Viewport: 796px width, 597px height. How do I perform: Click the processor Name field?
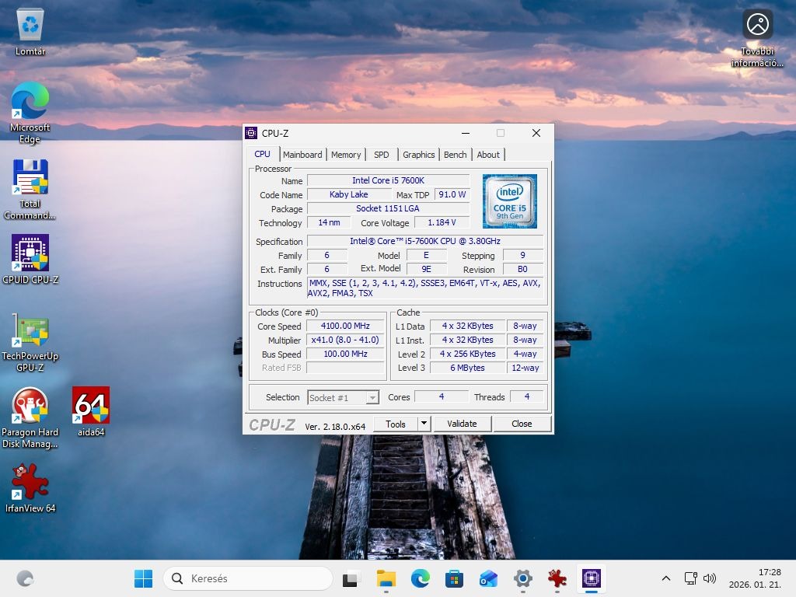(389, 180)
